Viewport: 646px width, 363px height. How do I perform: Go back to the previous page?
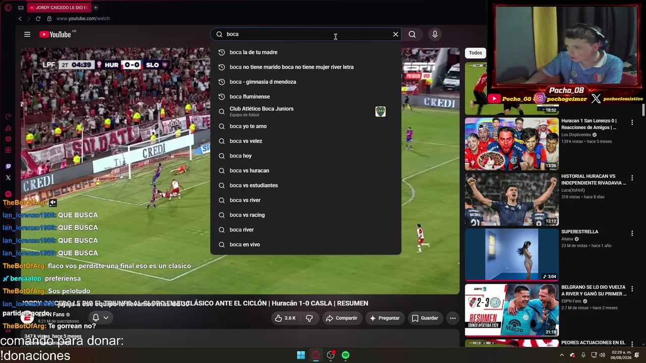click(20, 19)
